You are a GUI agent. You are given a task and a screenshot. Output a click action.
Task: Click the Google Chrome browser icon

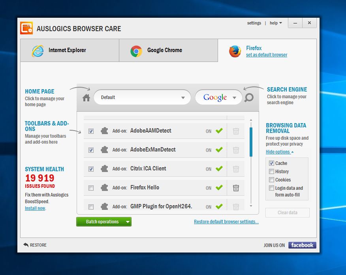[x=136, y=51]
